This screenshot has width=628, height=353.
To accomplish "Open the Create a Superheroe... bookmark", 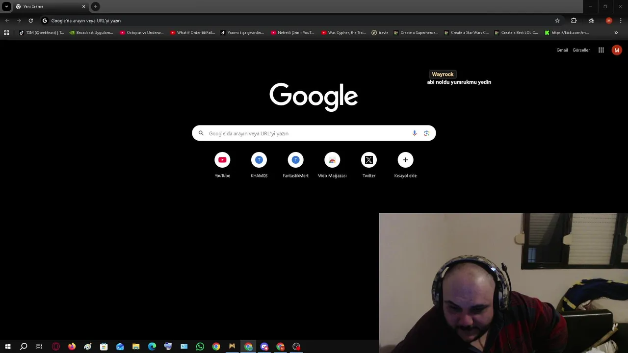I will coord(416,33).
